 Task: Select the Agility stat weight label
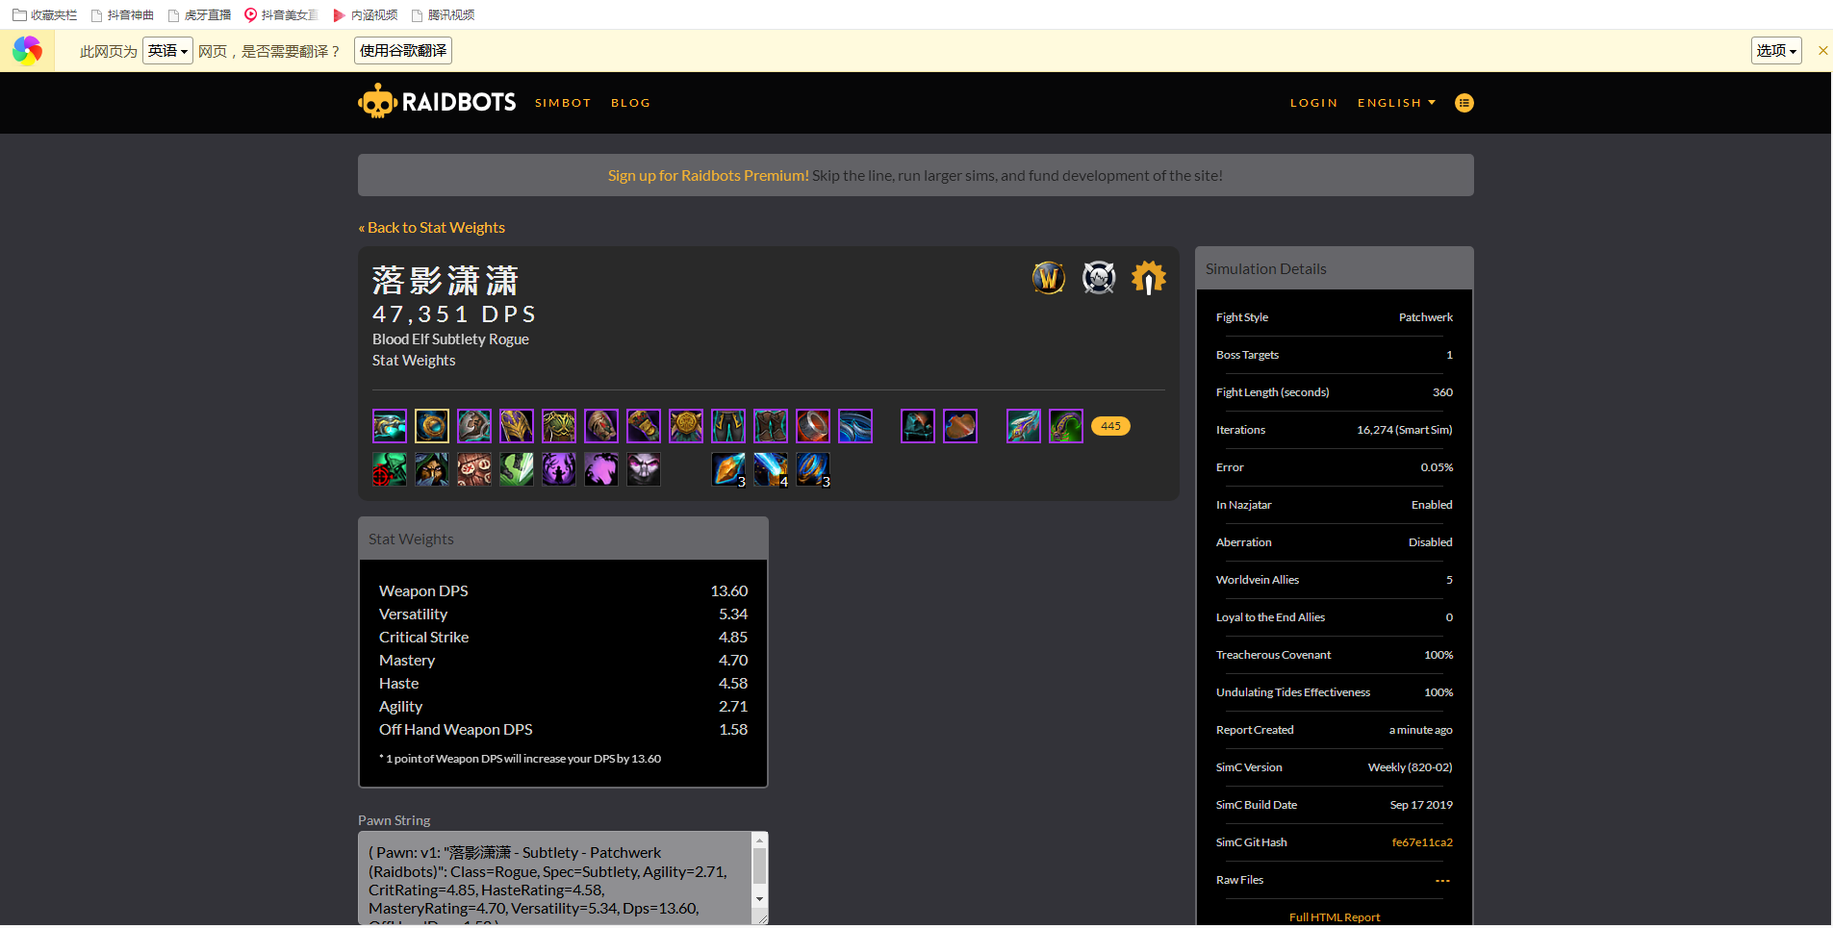(x=400, y=707)
